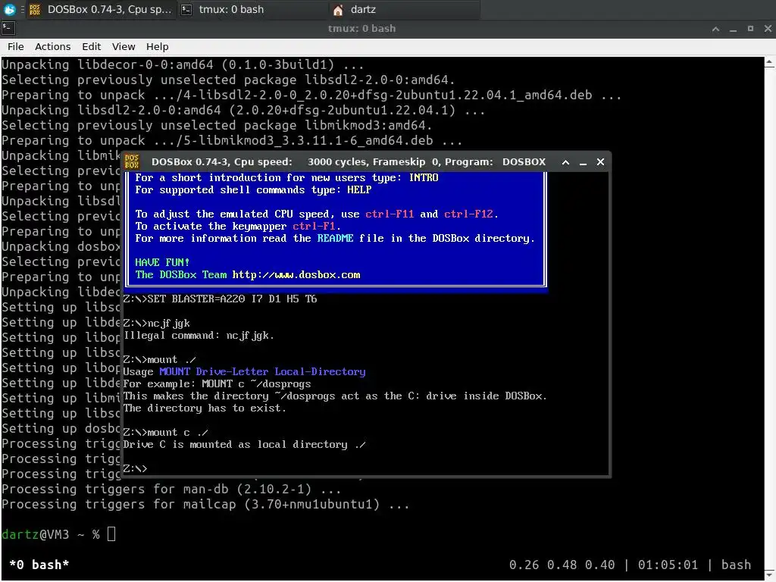
Task: Click the tmux: 0 bash window title
Action: [x=361, y=29]
